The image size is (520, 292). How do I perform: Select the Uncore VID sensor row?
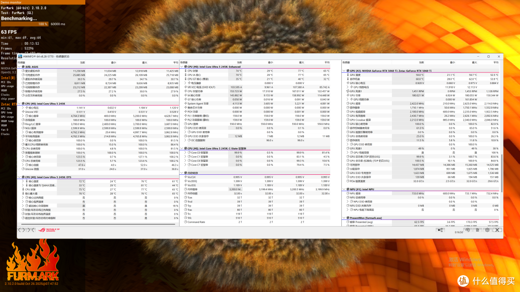pyautogui.click(x=98, y=112)
